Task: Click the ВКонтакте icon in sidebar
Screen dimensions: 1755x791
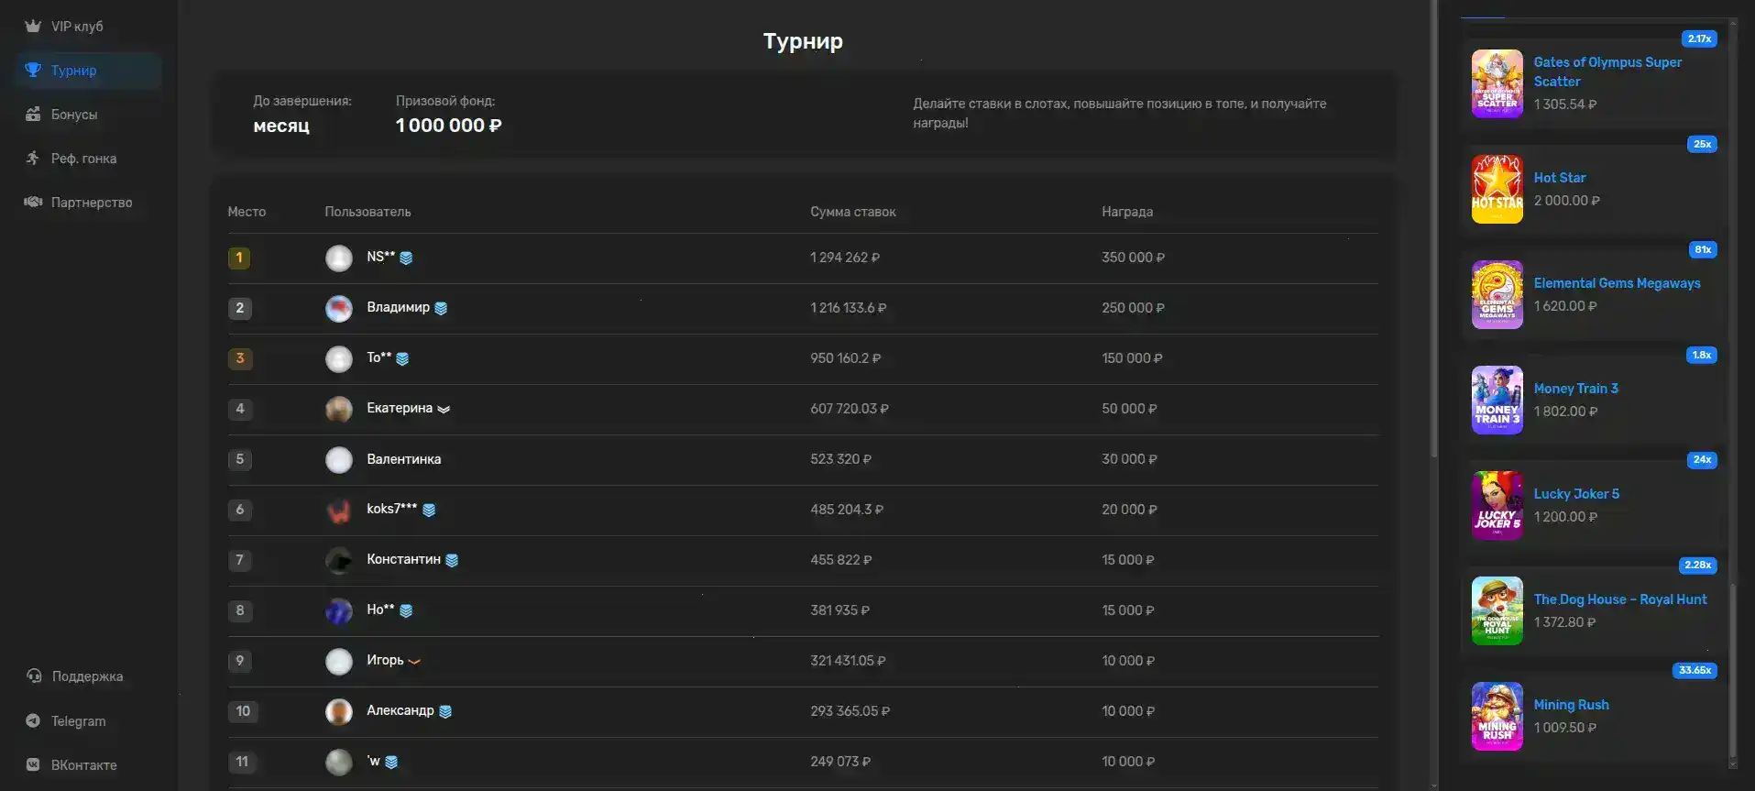Action: [x=33, y=765]
